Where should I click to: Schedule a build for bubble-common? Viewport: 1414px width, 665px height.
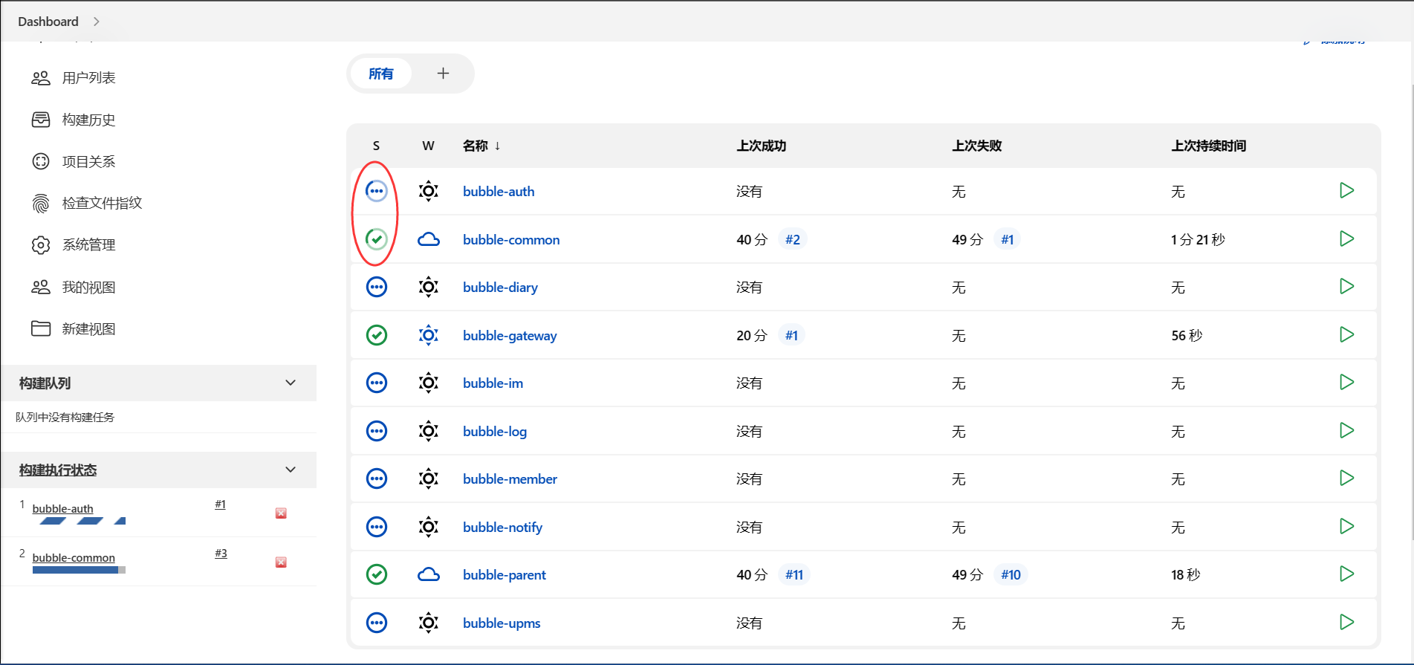click(1346, 239)
